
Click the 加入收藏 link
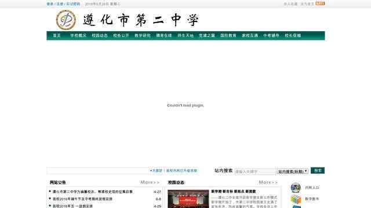290,4
